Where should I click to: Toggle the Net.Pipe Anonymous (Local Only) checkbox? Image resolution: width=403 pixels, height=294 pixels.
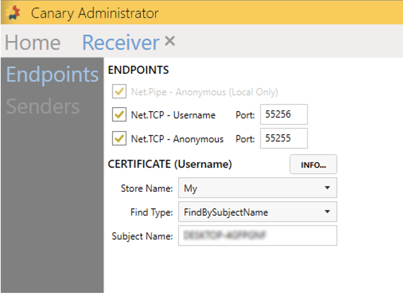coord(119,92)
